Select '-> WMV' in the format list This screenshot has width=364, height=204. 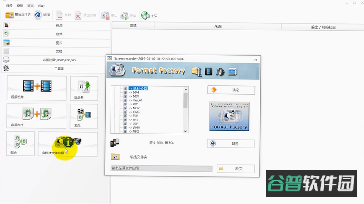click(x=134, y=128)
